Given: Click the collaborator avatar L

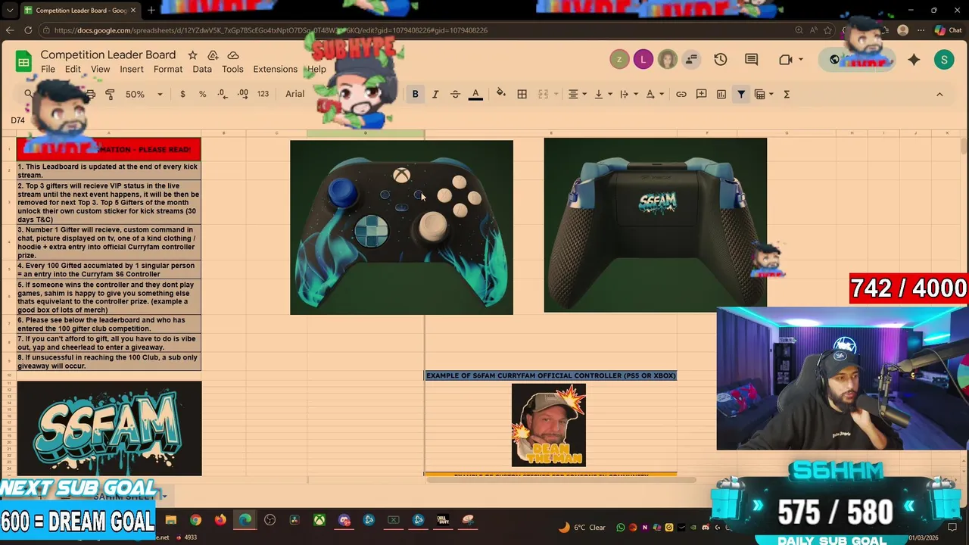Looking at the screenshot, I should pyautogui.click(x=643, y=60).
